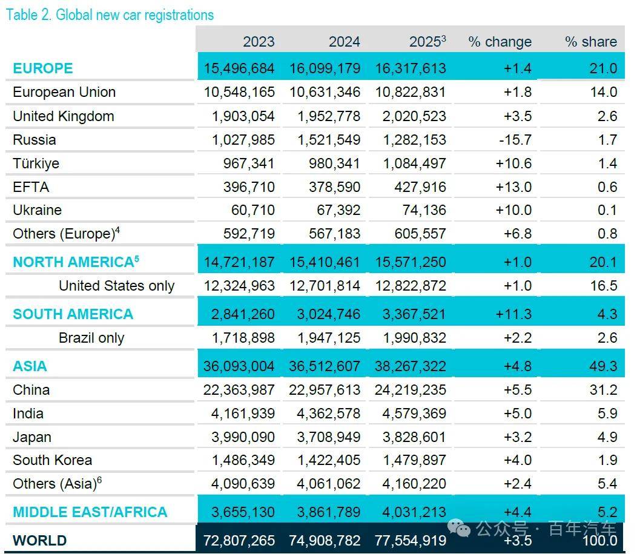Select the European Union row label
The height and width of the screenshot is (554, 637).
[x=65, y=92]
